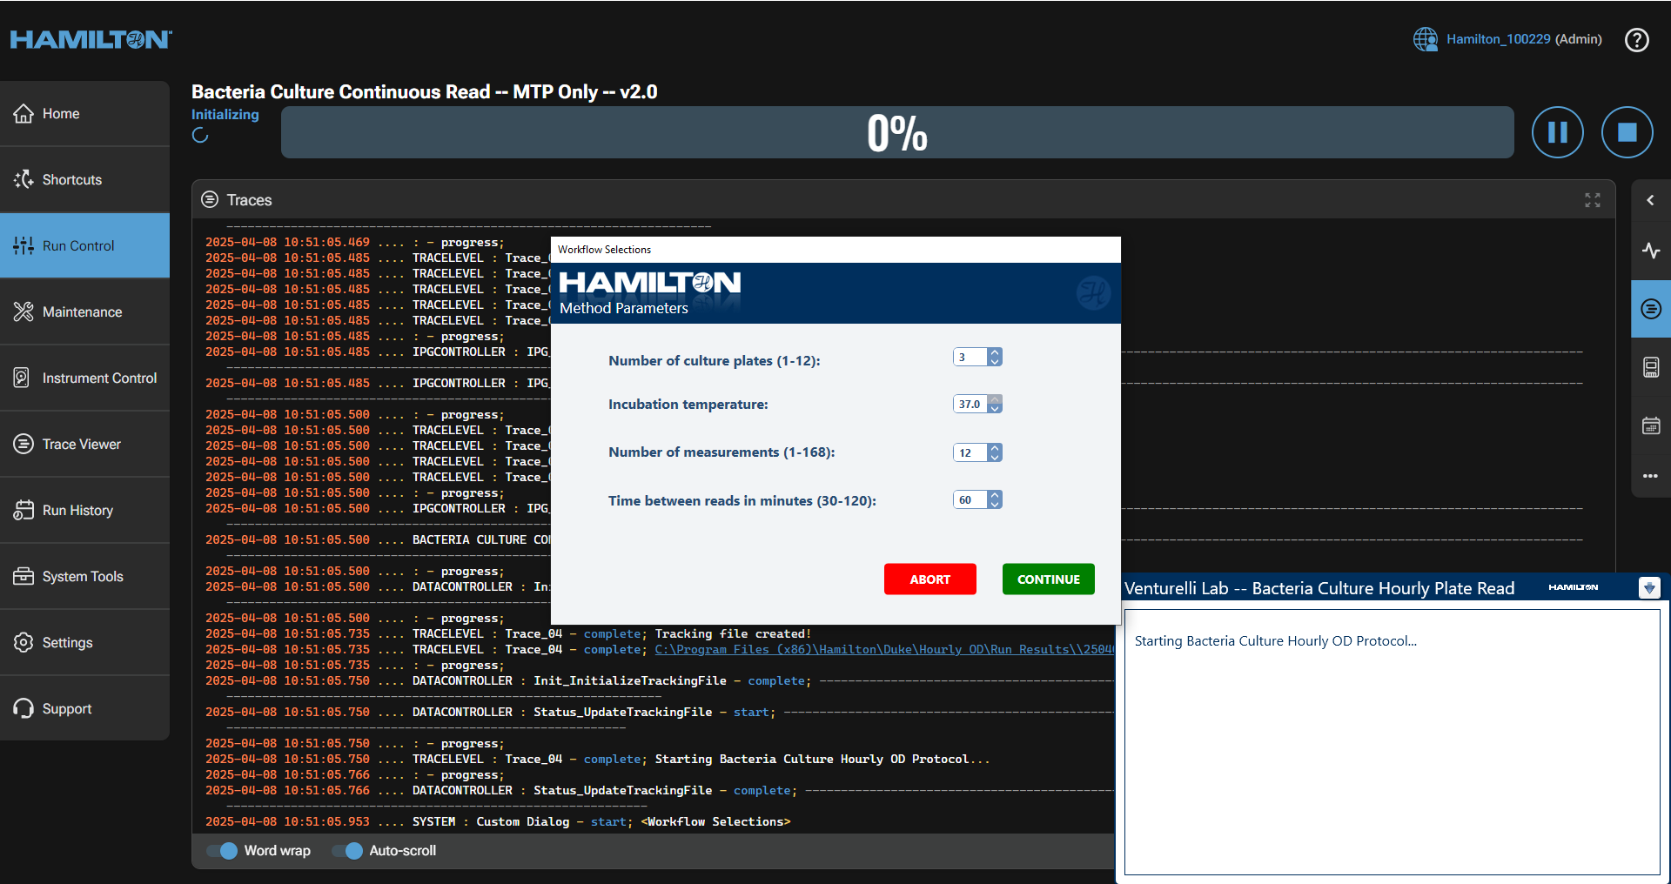The height and width of the screenshot is (884, 1671).
Task: Open the activity pulse icon in right sidebar
Action: point(1650,251)
